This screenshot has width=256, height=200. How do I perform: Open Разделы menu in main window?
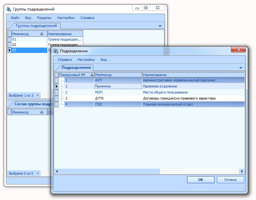[44, 18]
